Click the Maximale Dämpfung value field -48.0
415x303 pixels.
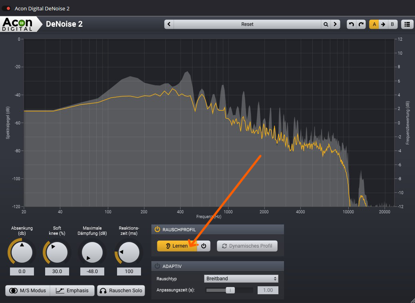coord(92,271)
